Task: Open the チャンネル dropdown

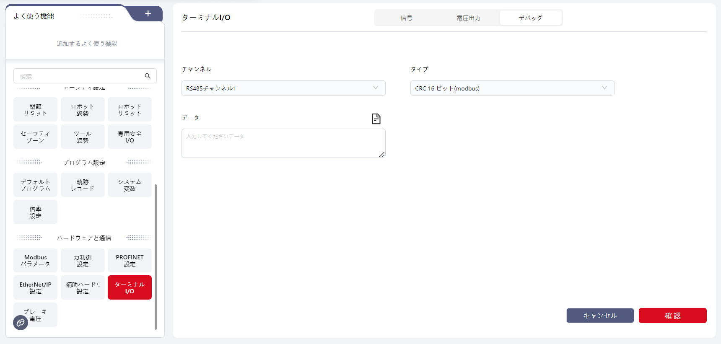Action: click(x=283, y=88)
